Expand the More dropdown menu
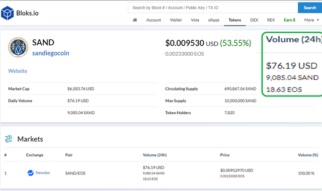 [311, 20]
